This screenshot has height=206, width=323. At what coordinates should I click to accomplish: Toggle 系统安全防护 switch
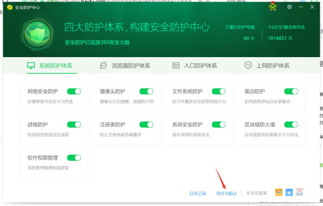(219, 125)
